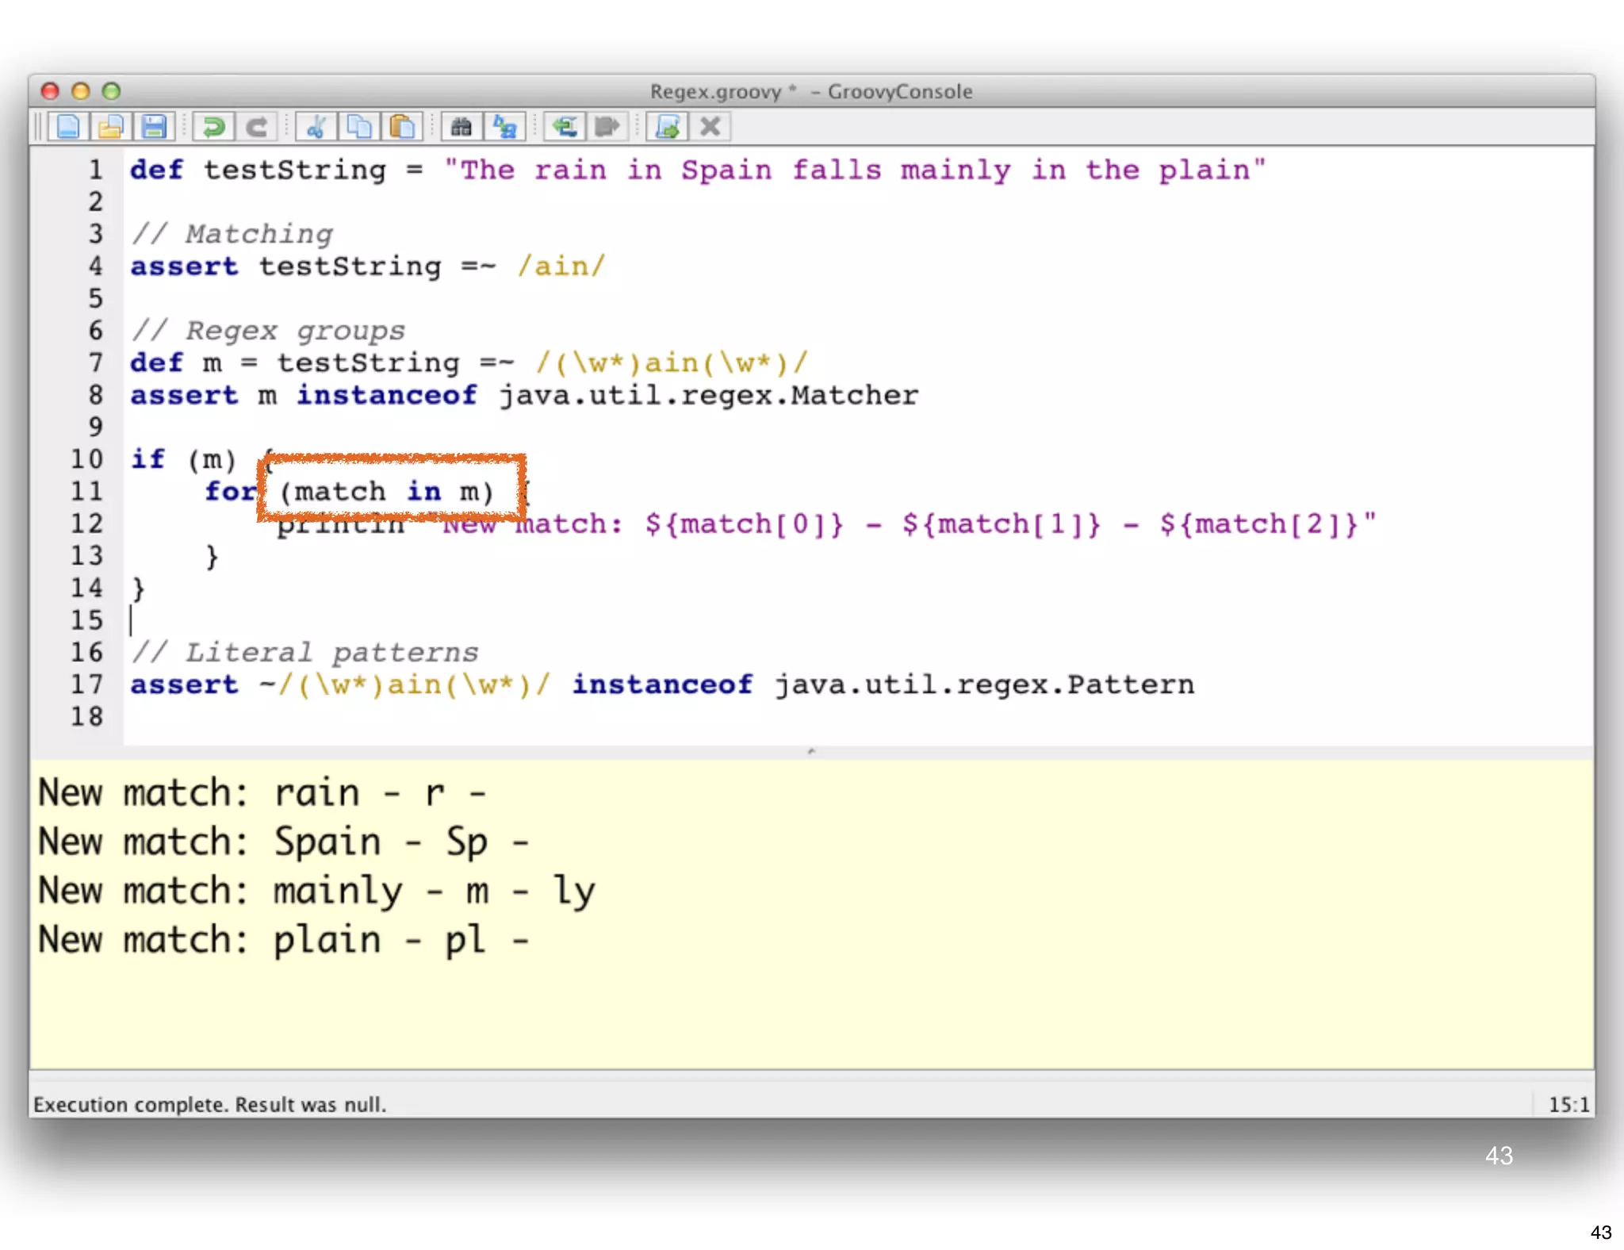Go to next history entry icon
Screen dimensions: 1624x1250
[x=607, y=127]
